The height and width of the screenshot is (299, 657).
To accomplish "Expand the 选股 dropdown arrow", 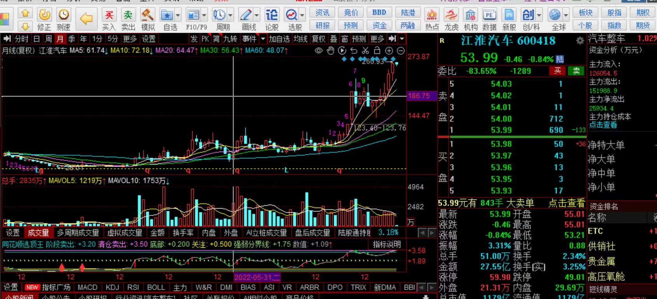I will pos(302,16).
